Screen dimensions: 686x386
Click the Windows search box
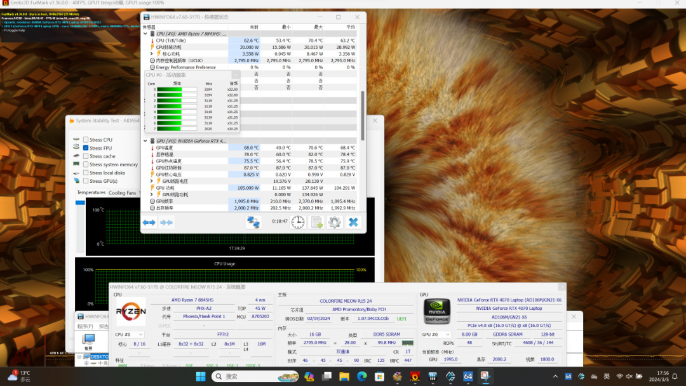click(x=255, y=376)
